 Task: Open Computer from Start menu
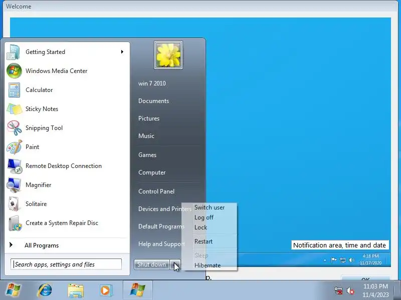point(152,172)
